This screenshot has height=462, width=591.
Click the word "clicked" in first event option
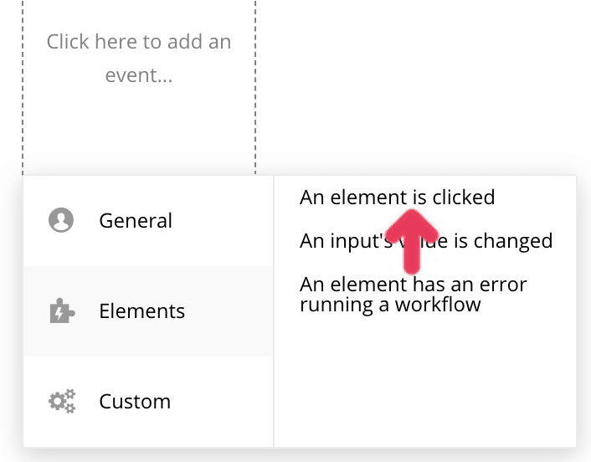click(x=464, y=198)
